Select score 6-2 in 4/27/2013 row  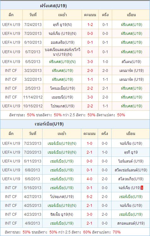coord(89,197)
